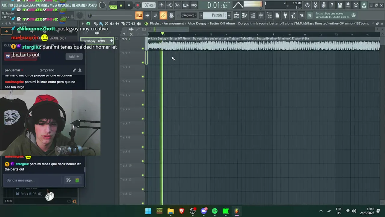Open the FL Studio shop cart icon

(310, 15)
